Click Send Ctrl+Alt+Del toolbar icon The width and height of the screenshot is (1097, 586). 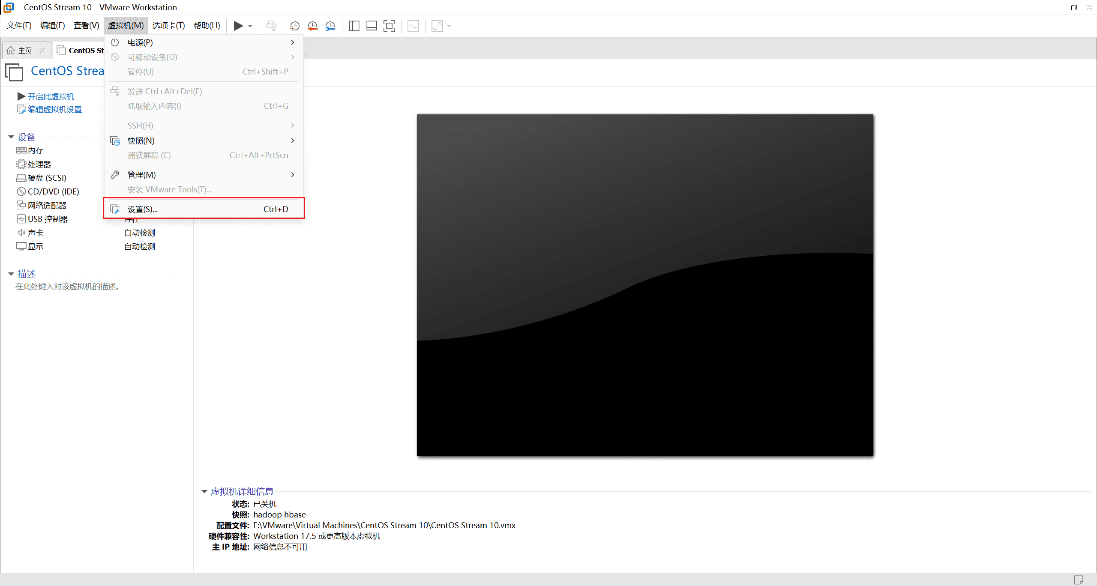[271, 26]
